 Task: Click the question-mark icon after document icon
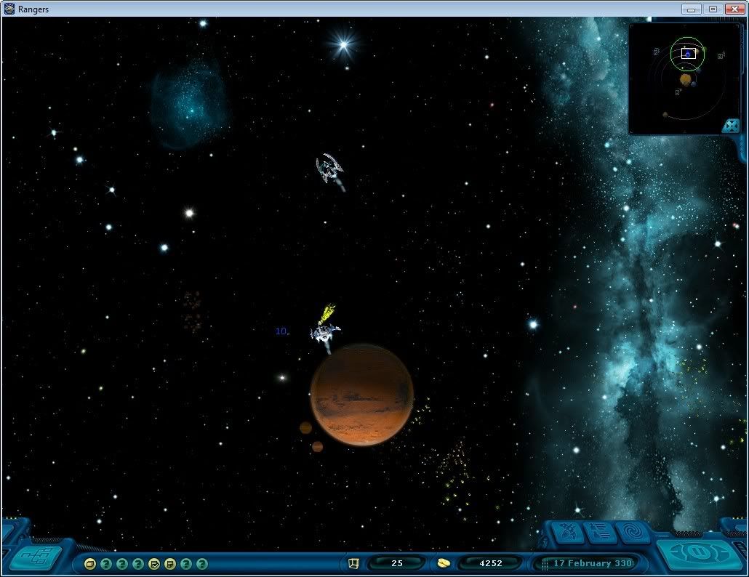pos(186,564)
